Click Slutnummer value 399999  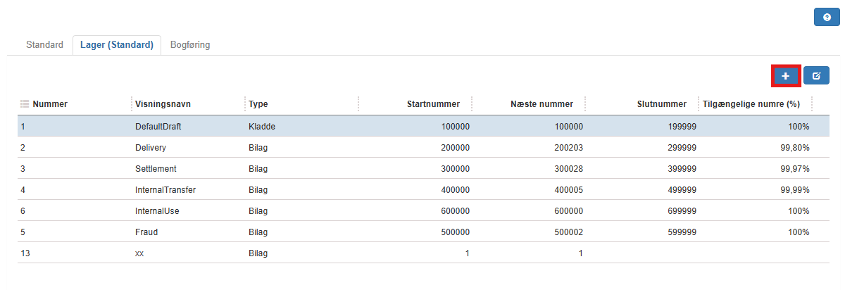[682, 169]
